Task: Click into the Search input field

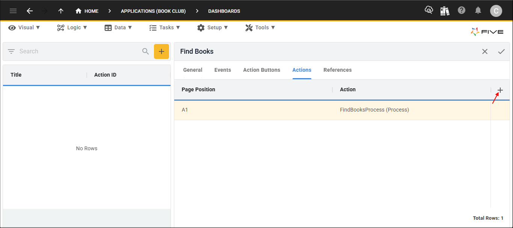Action: point(75,51)
